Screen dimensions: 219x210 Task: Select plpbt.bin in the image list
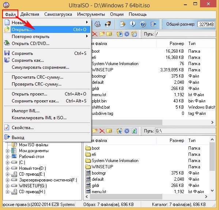pos(99,101)
